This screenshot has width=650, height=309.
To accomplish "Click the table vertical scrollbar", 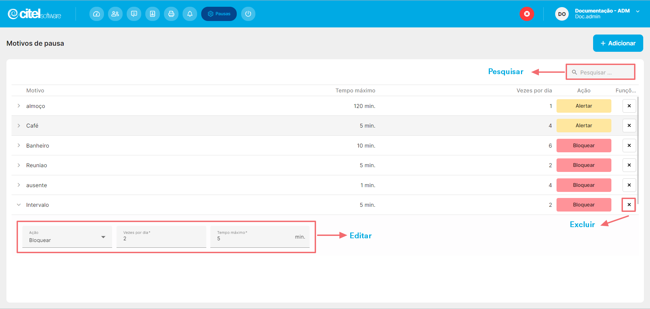I will pos(638,150).
